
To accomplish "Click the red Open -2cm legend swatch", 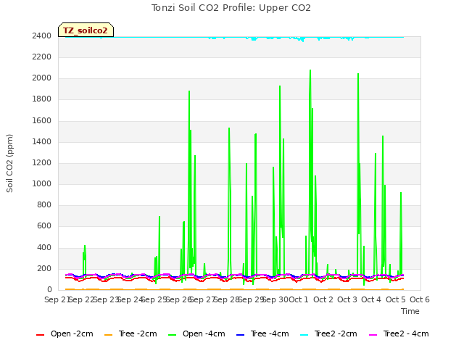I will (x=41, y=334).
